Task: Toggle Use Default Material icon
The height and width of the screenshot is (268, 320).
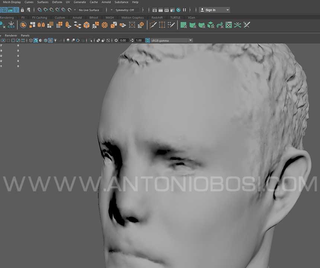Action: pyautogui.click(x=41, y=41)
